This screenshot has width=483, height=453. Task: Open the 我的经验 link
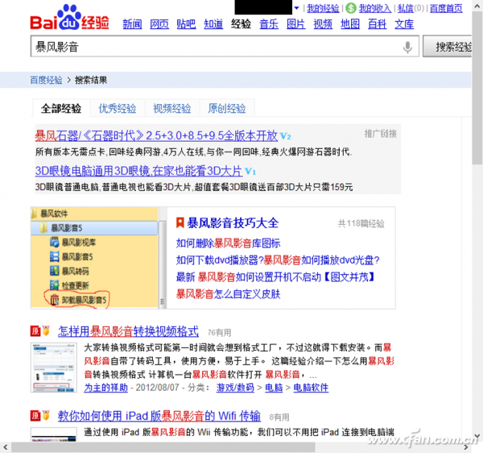coord(323,8)
